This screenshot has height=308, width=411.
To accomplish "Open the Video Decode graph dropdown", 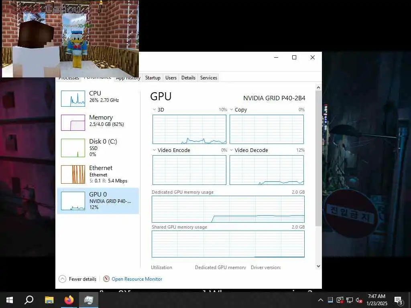I will point(232,150).
